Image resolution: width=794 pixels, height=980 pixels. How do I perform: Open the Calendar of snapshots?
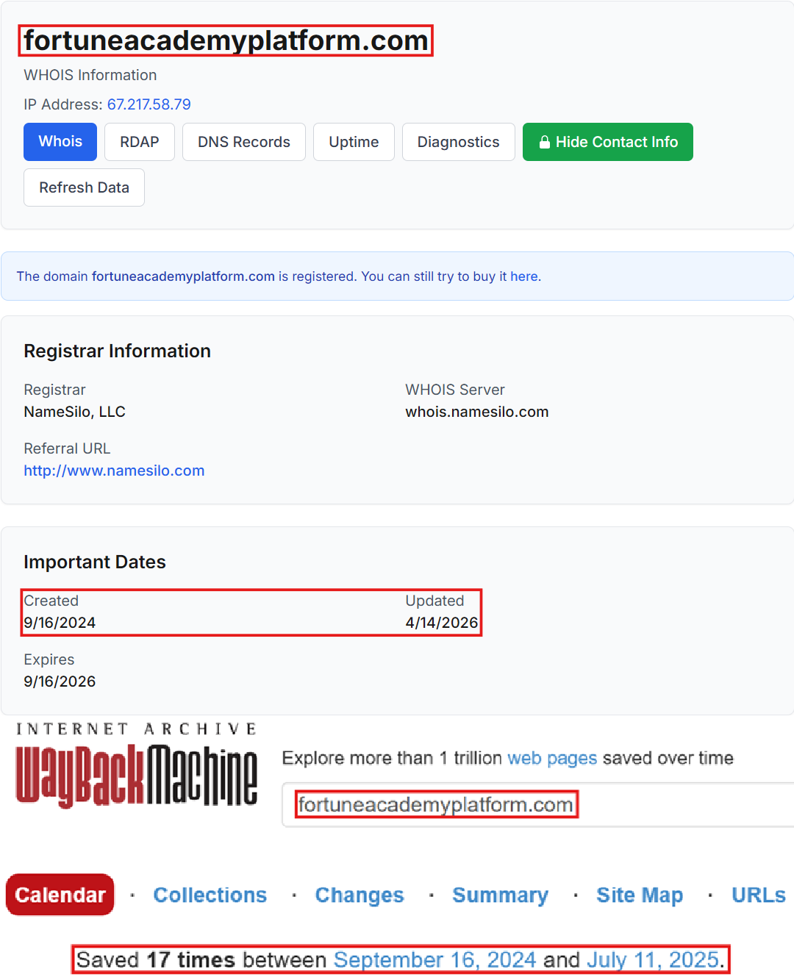coord(60,895)
